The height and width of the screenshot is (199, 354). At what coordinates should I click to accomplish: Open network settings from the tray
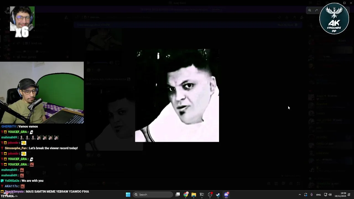326,195
